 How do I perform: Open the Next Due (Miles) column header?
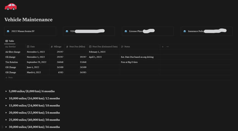76,46
